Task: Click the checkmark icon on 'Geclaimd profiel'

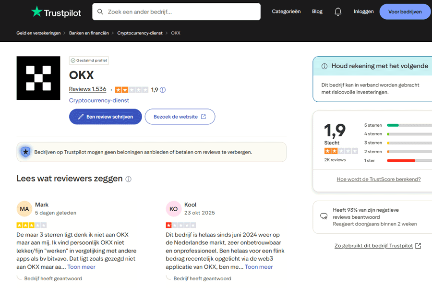Action: (x=74, y=60)
